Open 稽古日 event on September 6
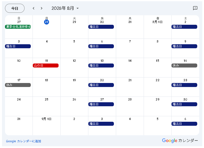This screenshot has height=148, width=204. [x=184, y=124]
